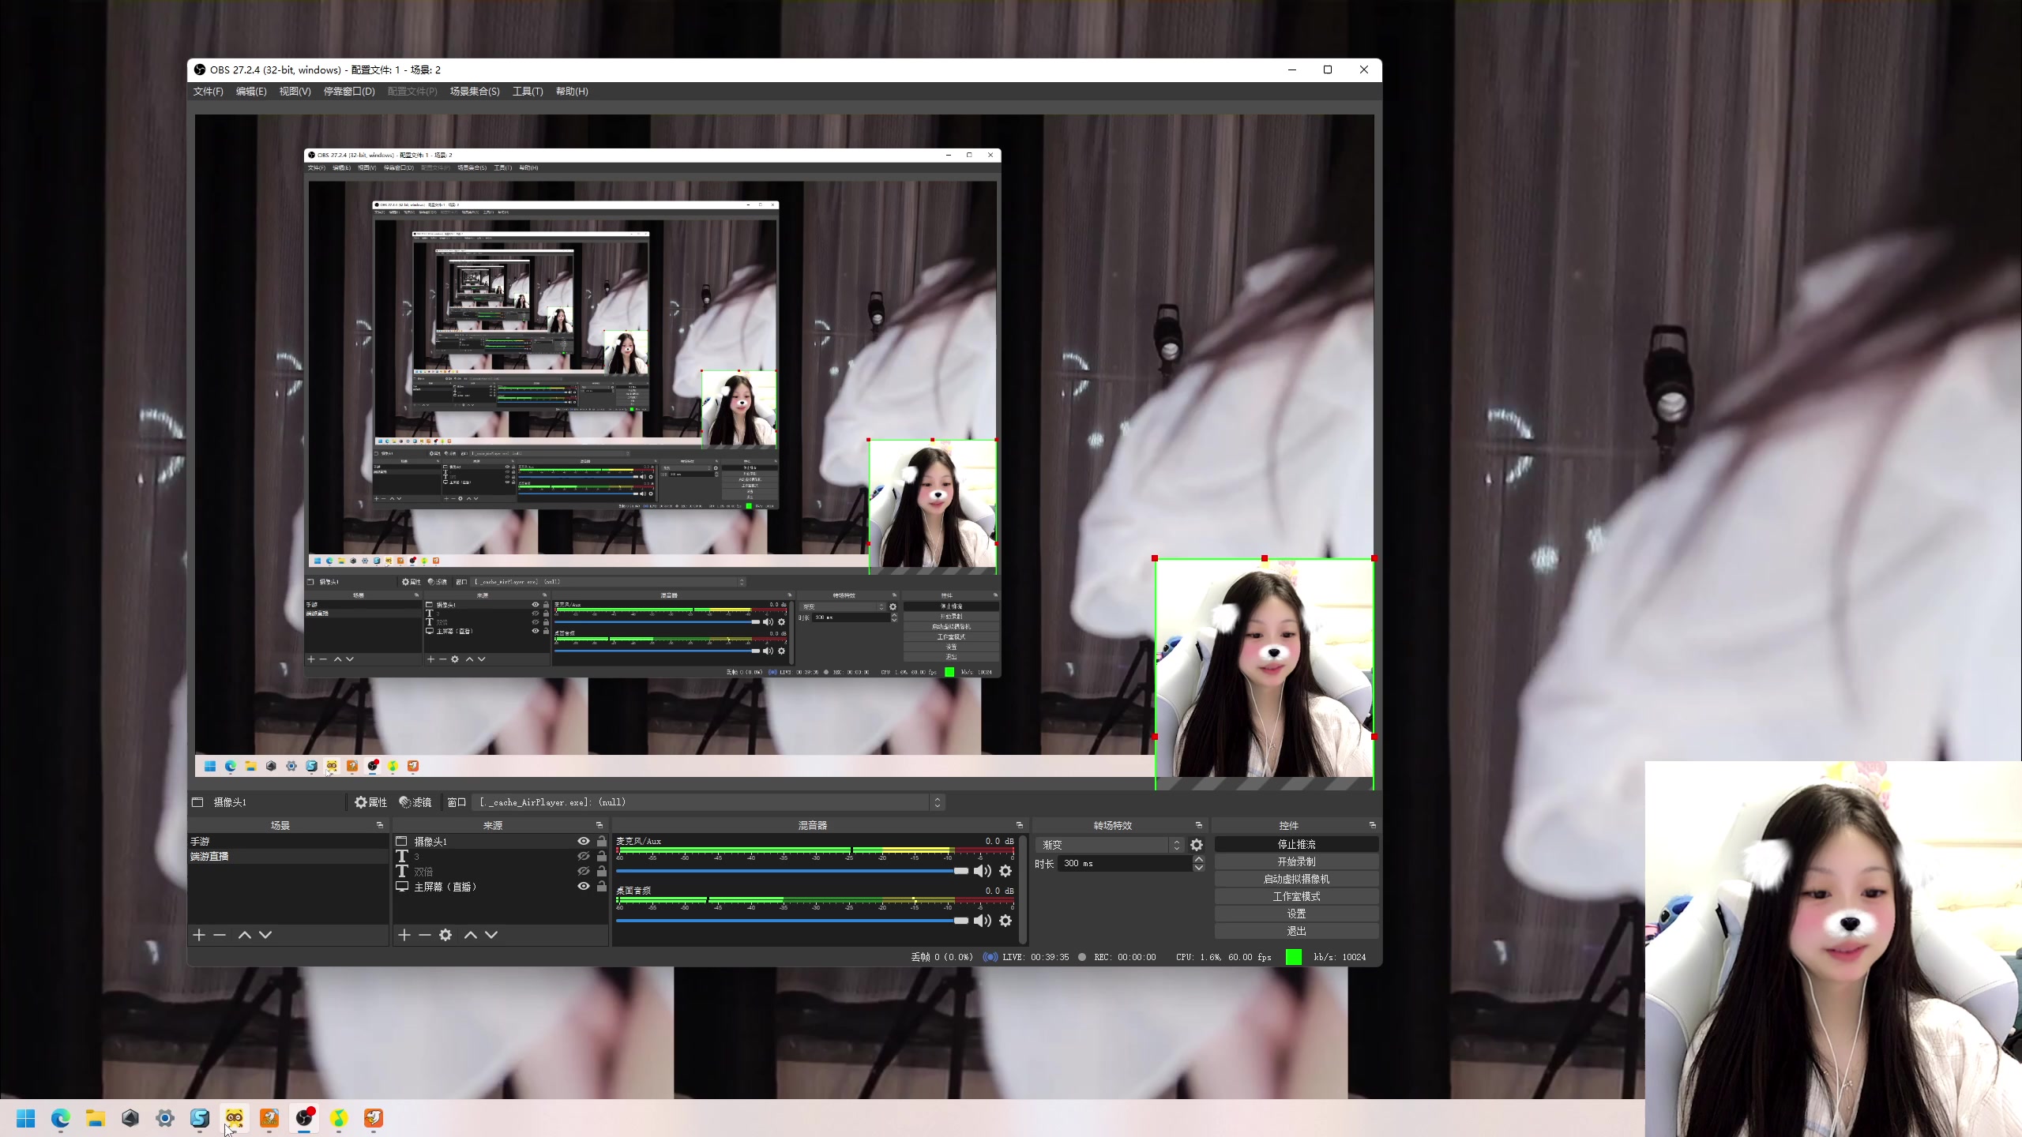Open the 场景集合(S) menu
This screenshot has height=1137, width=2022.
click(x=475, y=92)
